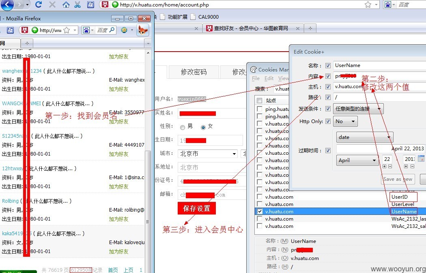Screen dimensions: 426x273
Task: Click the red site identity icon beside v.huatu.com URL
Action: tap(105, 4)
